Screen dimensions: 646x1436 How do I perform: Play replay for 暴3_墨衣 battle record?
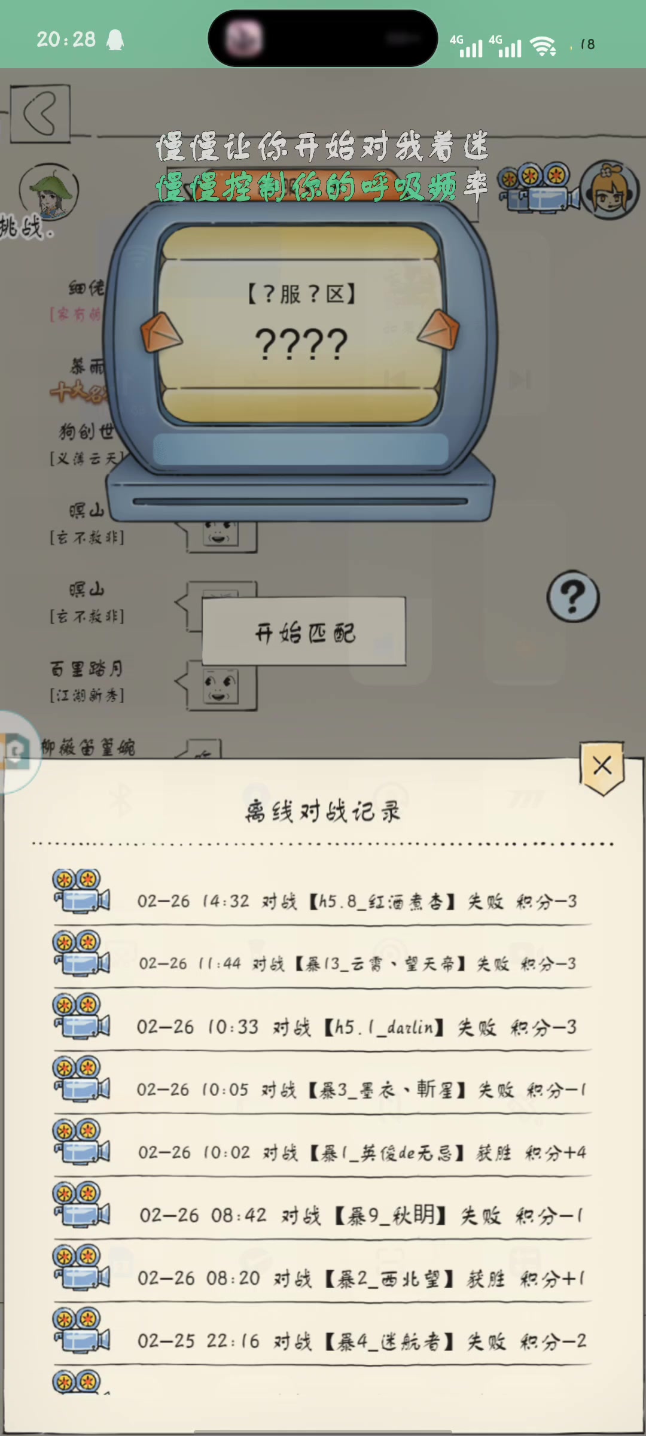point(81,1079)
